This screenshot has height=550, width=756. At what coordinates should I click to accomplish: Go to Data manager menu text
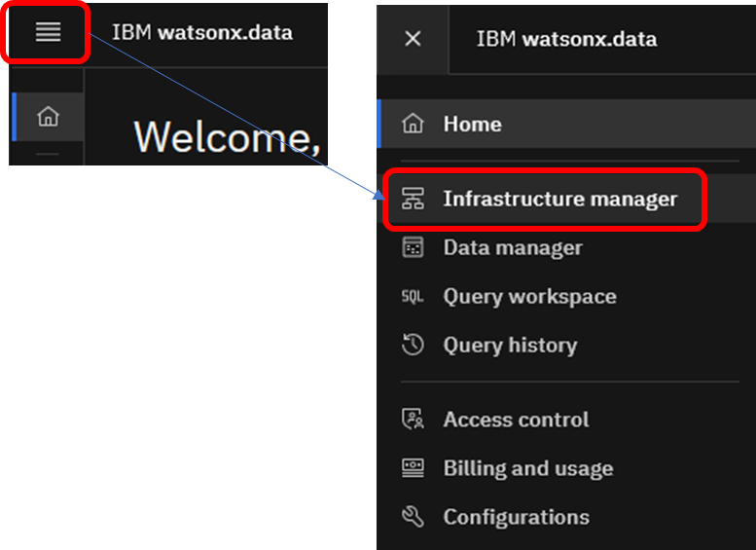pos(513,248)
